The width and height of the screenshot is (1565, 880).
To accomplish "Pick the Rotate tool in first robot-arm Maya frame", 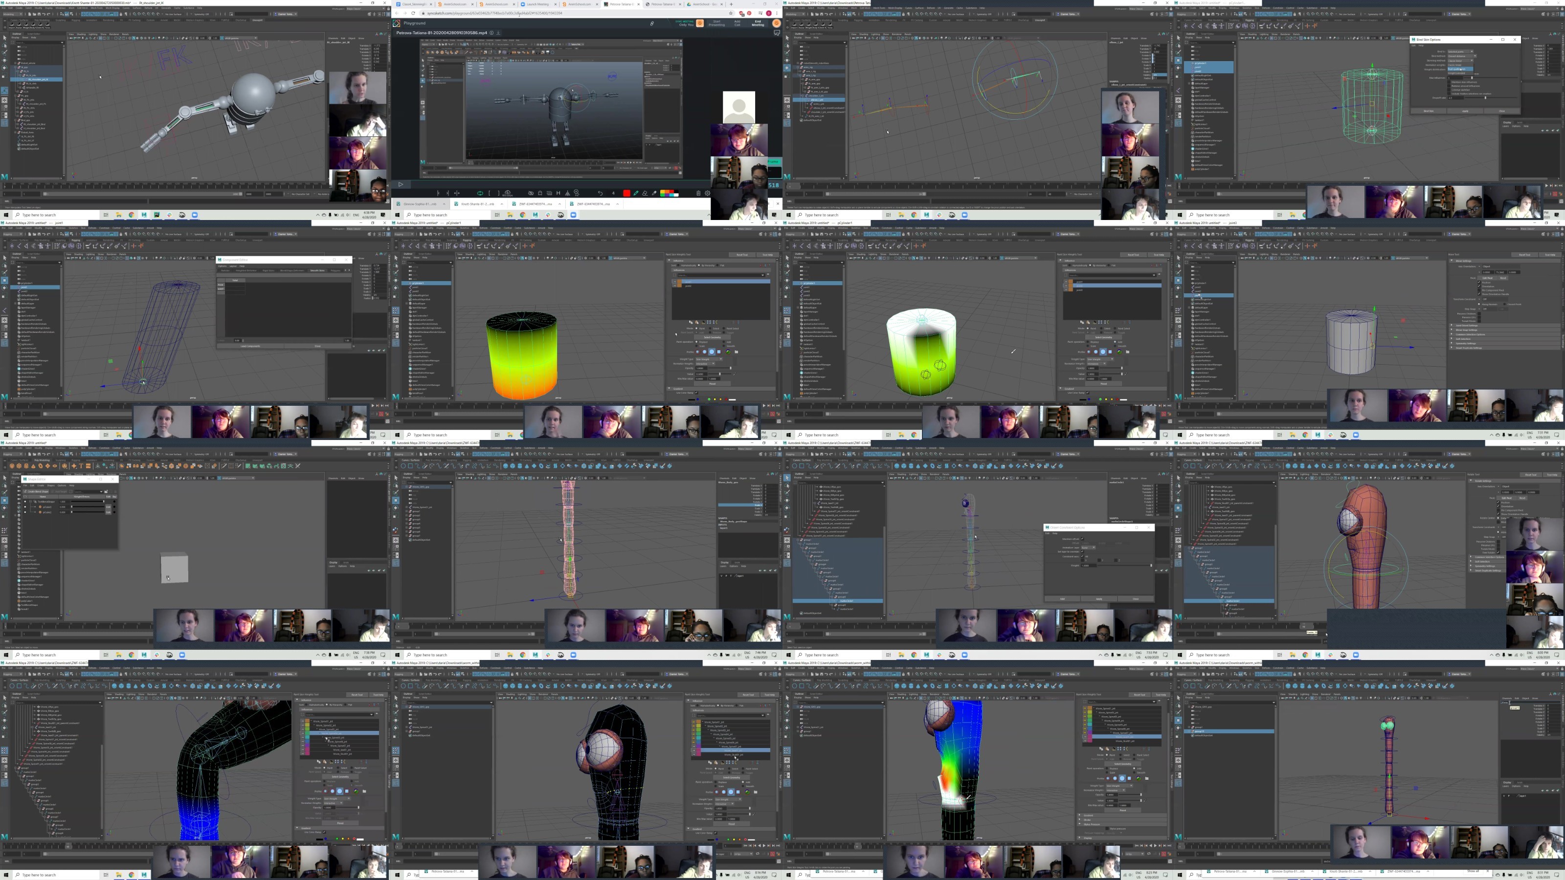I will point(4,68).
